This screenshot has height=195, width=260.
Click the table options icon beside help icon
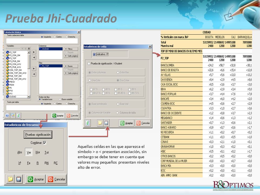[13, 115]
